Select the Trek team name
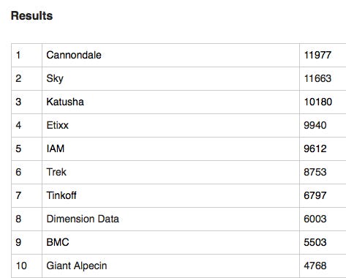Screen dimensions: 346x278 56,172
